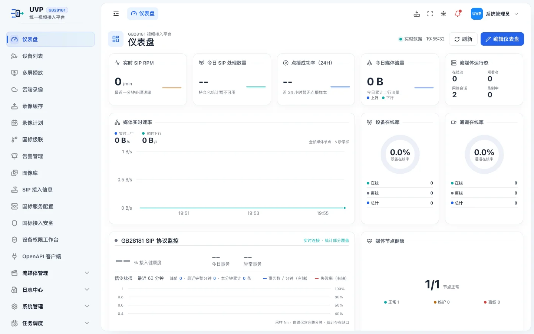Viewport: 534px width, 334px height.
Task: Click the 国标级联 branch icon
Action: tap(14, 140)
